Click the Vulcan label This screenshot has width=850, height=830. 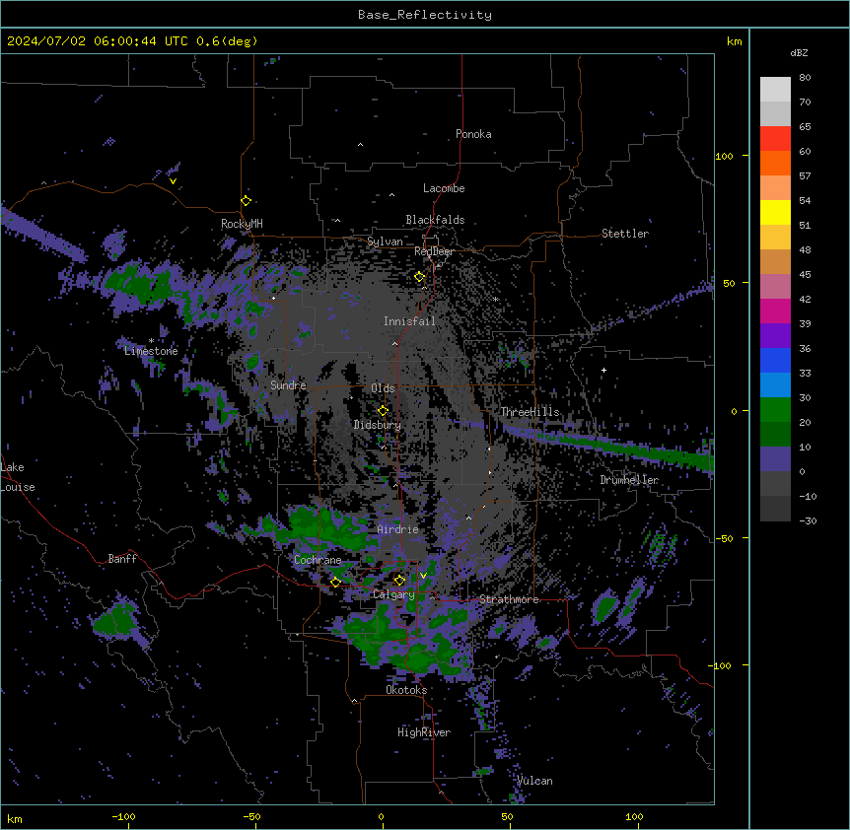534,781
